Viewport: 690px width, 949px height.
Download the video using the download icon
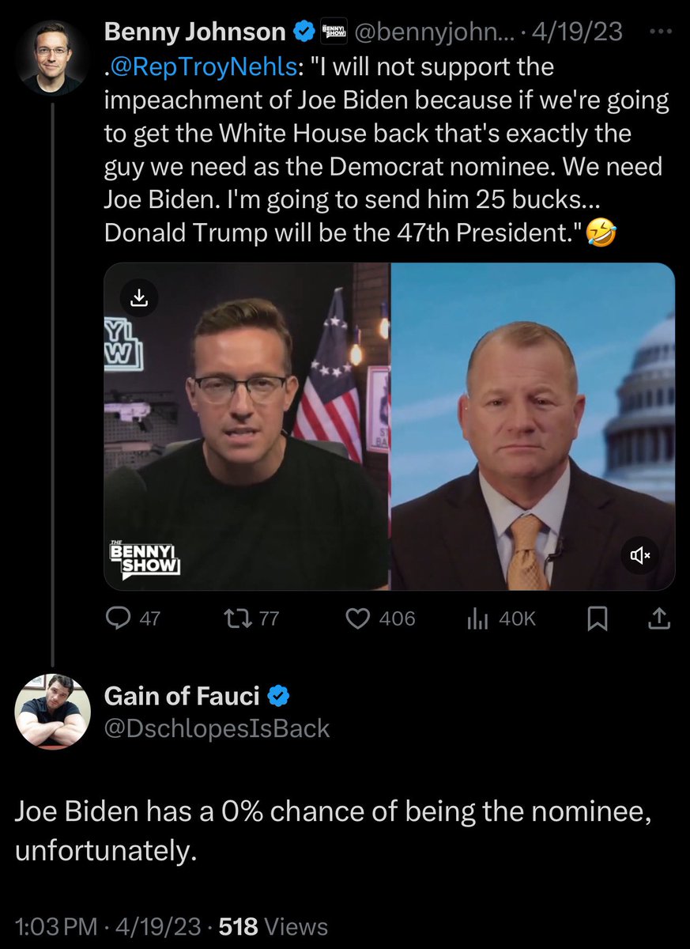pyautogui.click(x=139, y=297)
